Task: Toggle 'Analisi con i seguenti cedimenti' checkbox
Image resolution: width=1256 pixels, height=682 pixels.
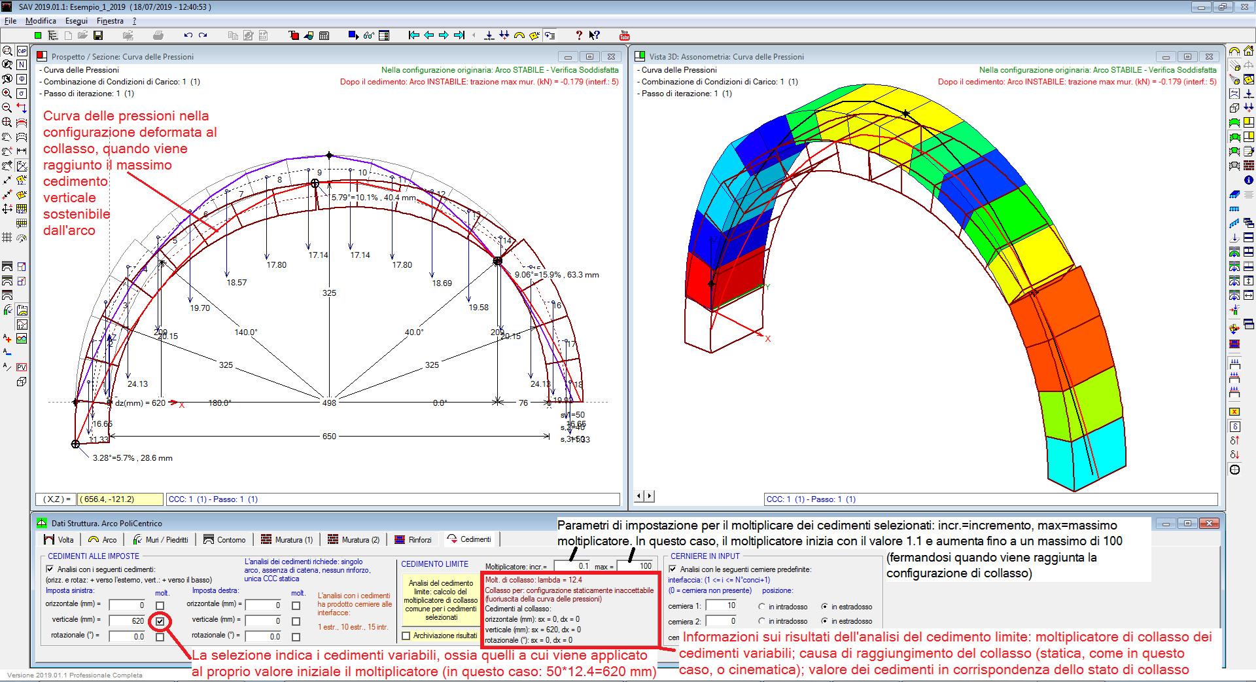Action: click(x=50, y=569)
